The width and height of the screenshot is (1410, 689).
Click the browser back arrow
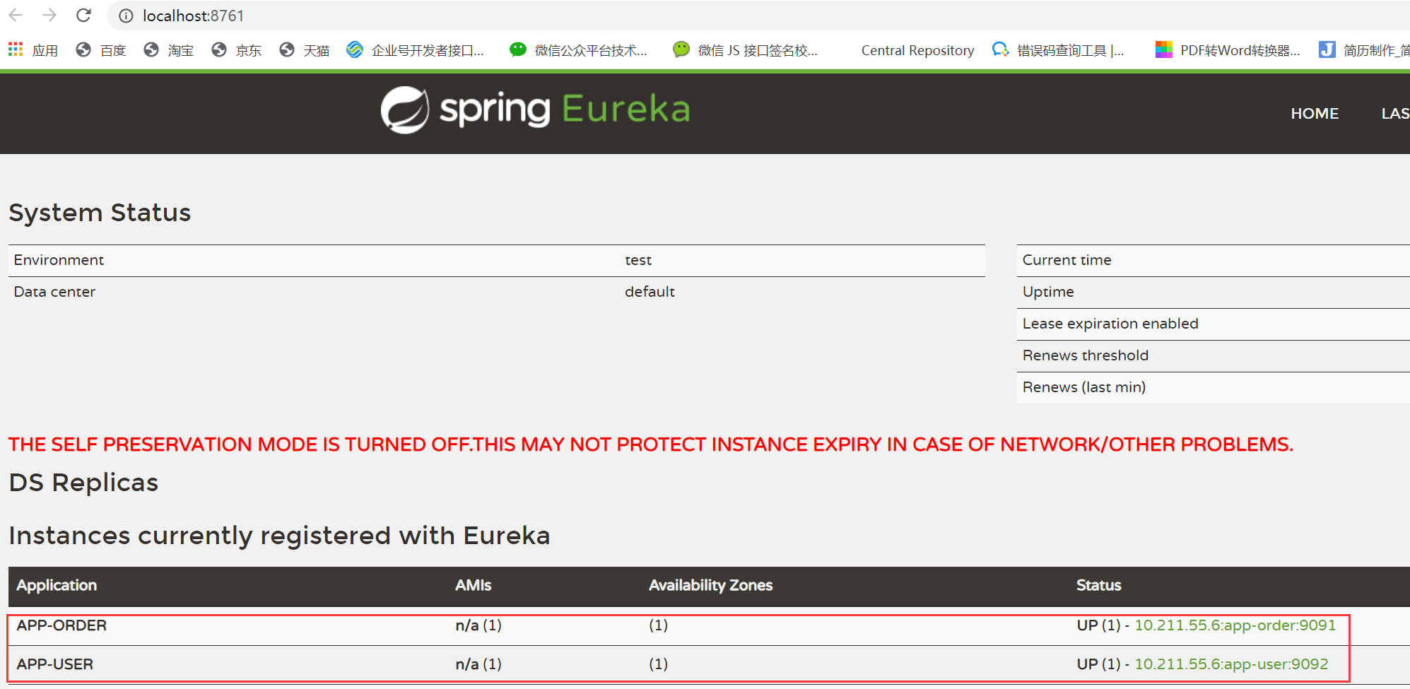pyautogui.click(x=16, y=15)
